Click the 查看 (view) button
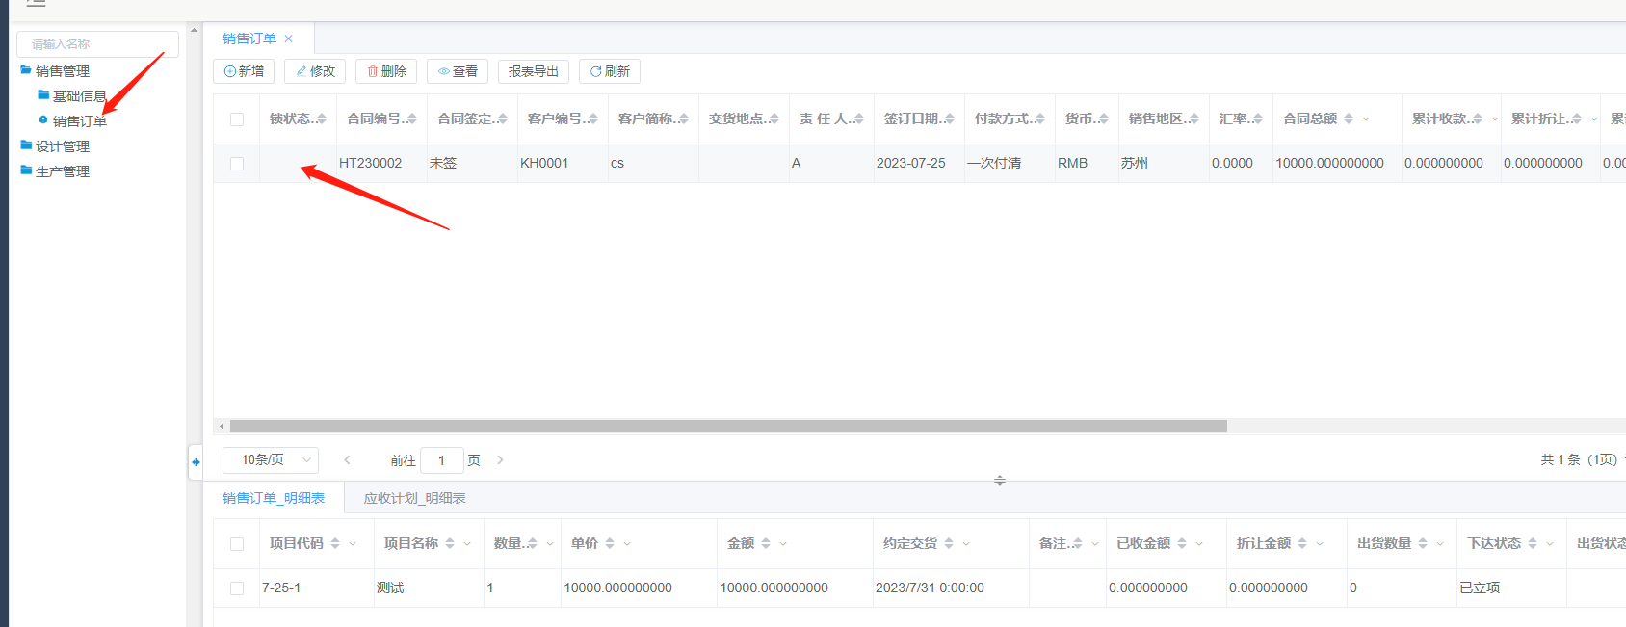 [458, 71]
